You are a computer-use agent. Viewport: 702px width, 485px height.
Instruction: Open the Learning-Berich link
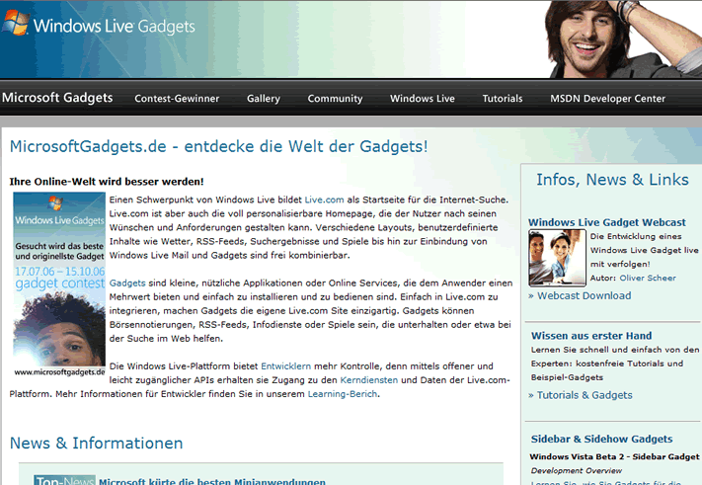click(x=343, y=394)
